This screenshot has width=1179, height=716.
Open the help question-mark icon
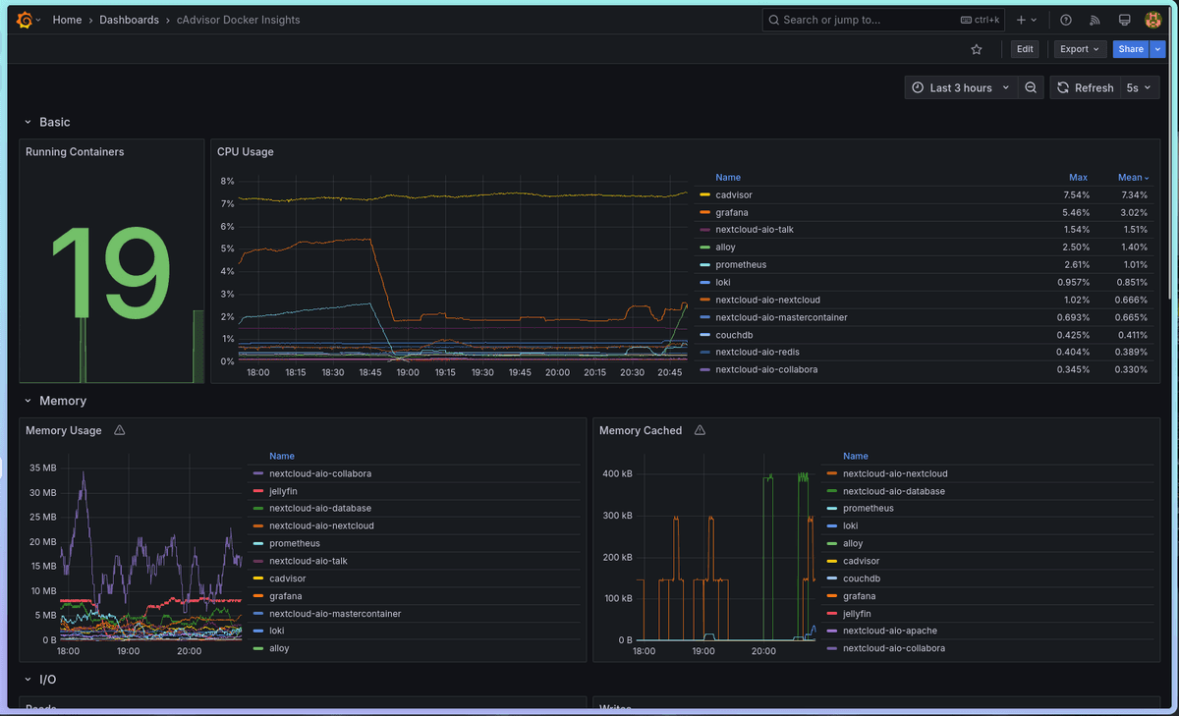point(1066,20)
